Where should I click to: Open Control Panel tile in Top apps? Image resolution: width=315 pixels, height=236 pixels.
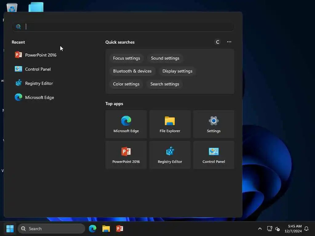tap(213, 155)
